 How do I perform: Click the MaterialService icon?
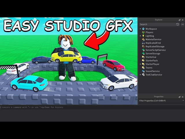[x=143, y=39]
